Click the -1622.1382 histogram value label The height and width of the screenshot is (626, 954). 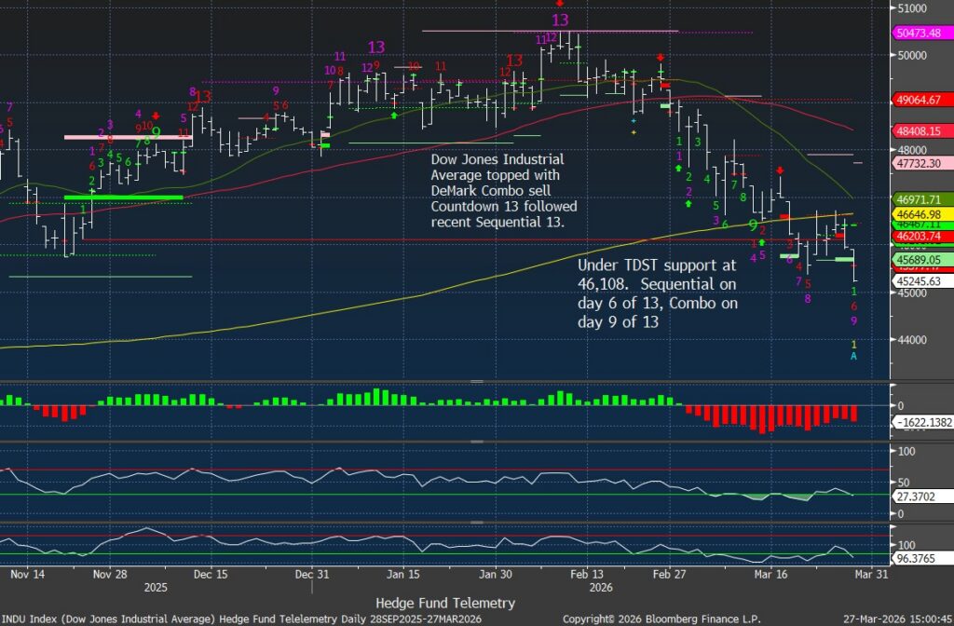click(x=920, y=423)
